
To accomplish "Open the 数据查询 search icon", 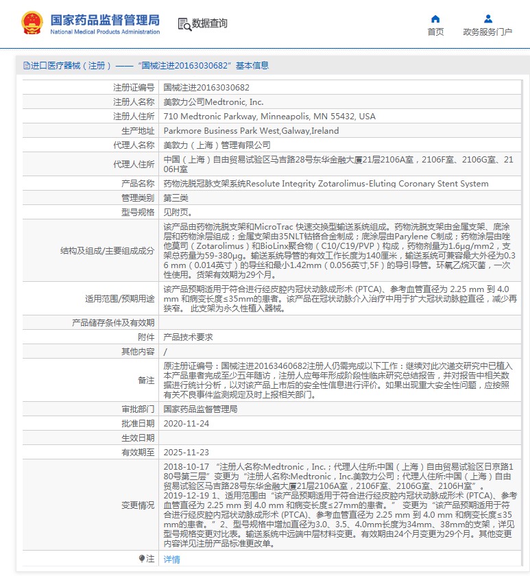I will coord(184,24).
